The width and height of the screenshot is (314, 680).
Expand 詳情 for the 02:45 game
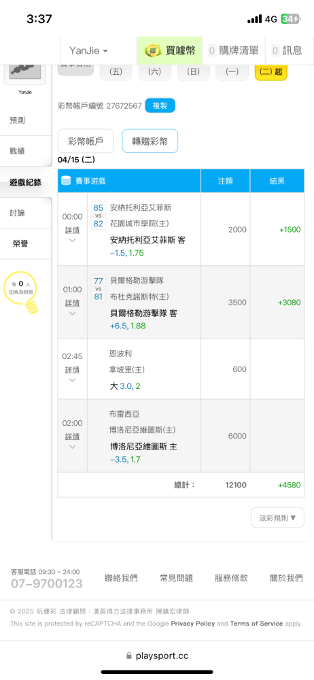tap(73, 375)
